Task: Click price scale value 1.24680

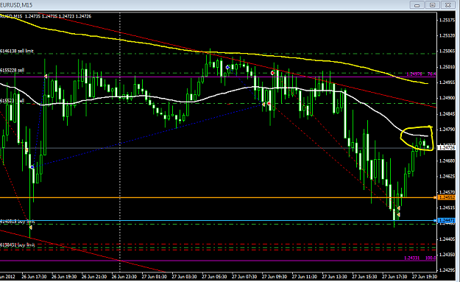Action: click(447, 161)
